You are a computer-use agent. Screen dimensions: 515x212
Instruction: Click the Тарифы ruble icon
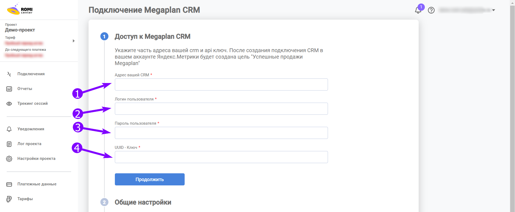[x=9, y=199]
